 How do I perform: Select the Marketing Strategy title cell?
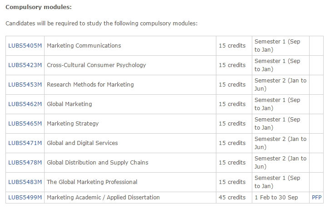(73, 124)
